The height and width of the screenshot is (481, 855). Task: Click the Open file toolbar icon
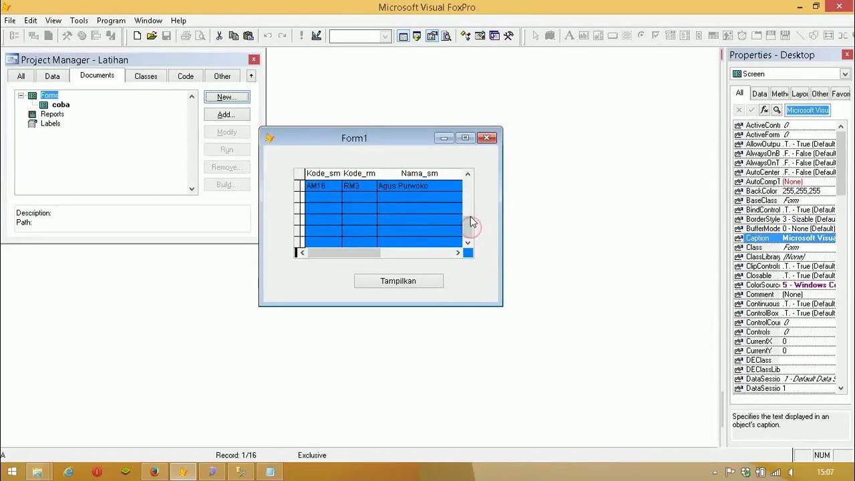coord(152,36)
